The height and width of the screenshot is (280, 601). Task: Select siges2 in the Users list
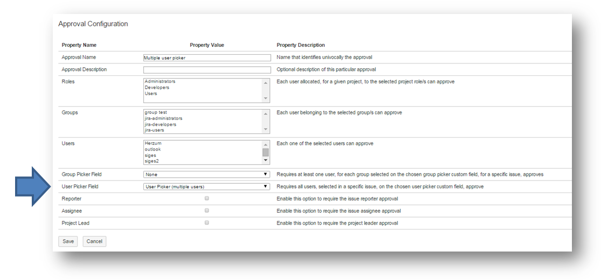click(x=152, y=161)
